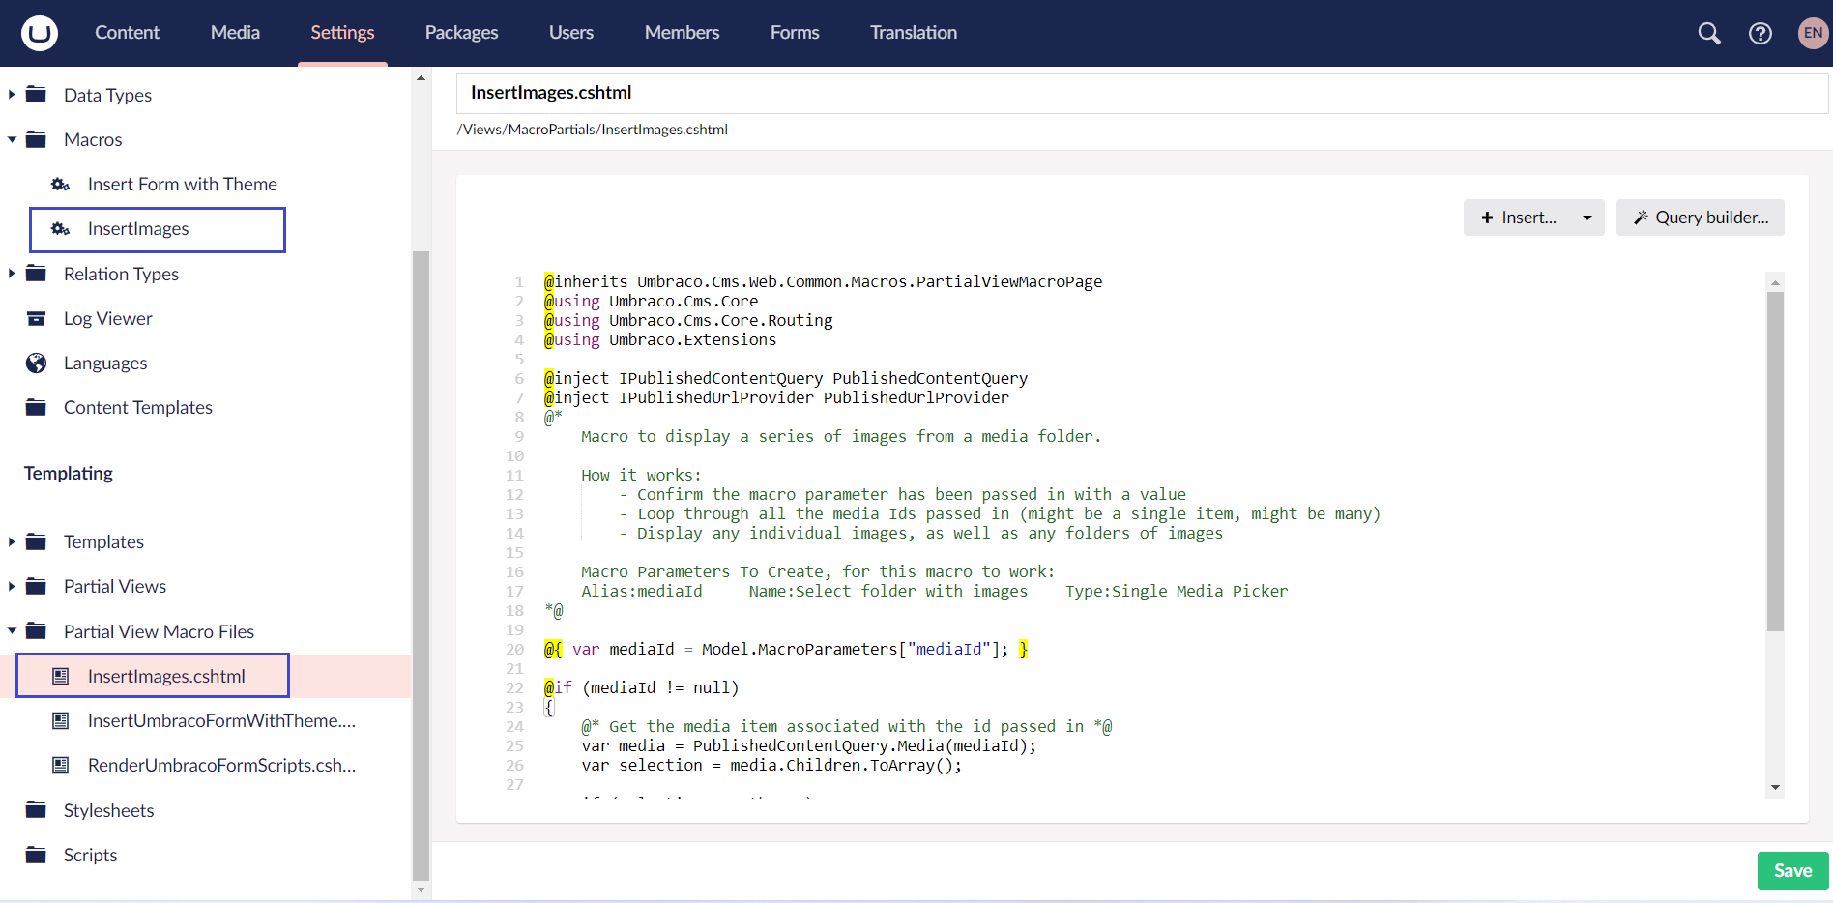Viewport: 1833px width, 903px height.
Task: Click the Umbraco logo icon
Action: click(40, 33)
